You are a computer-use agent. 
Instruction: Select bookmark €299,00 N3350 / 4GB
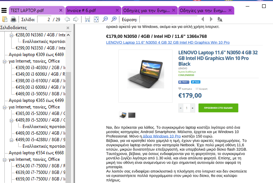40,48
